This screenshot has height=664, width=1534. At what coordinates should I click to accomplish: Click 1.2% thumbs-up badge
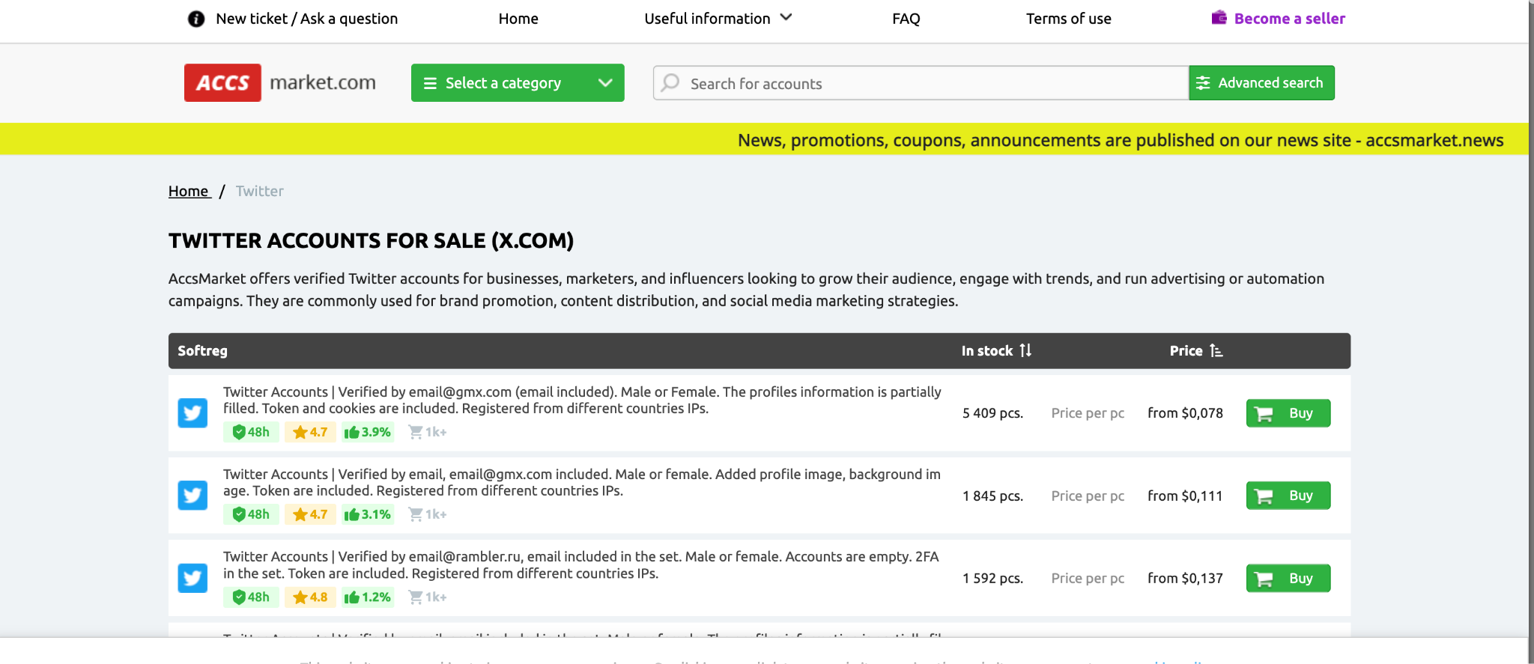[368, 597]
